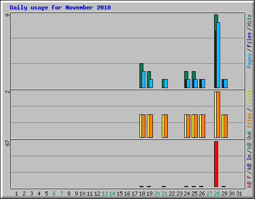Select the green Hits bar for day 24
This screenshot has height=199, width=255.
pyautogui.click(x=186, y=80)
